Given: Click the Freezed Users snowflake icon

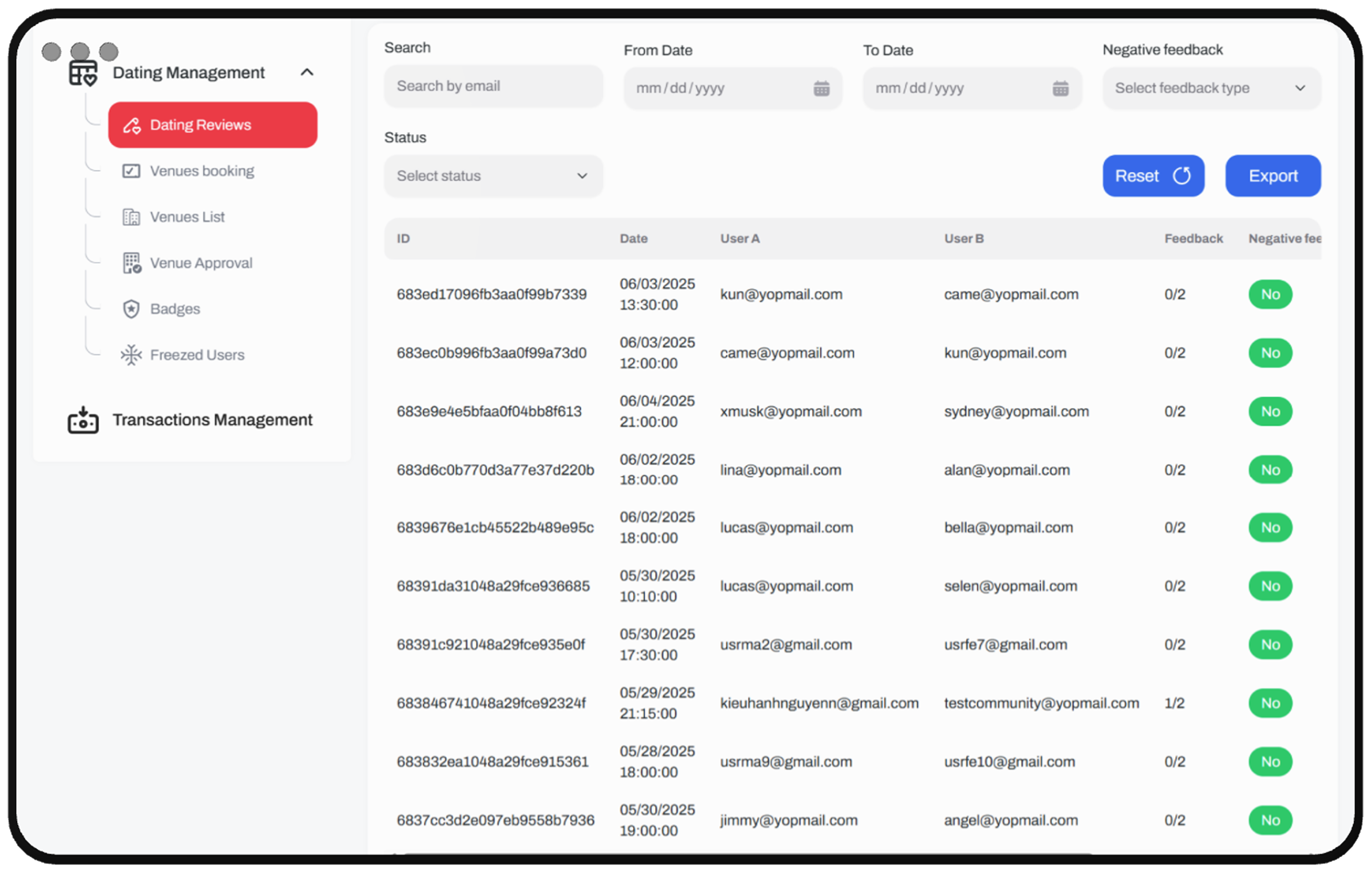Looking at the screenshot, I should coord(131,355).
